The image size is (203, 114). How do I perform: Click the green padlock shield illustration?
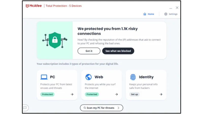click(x=55, y=40)
